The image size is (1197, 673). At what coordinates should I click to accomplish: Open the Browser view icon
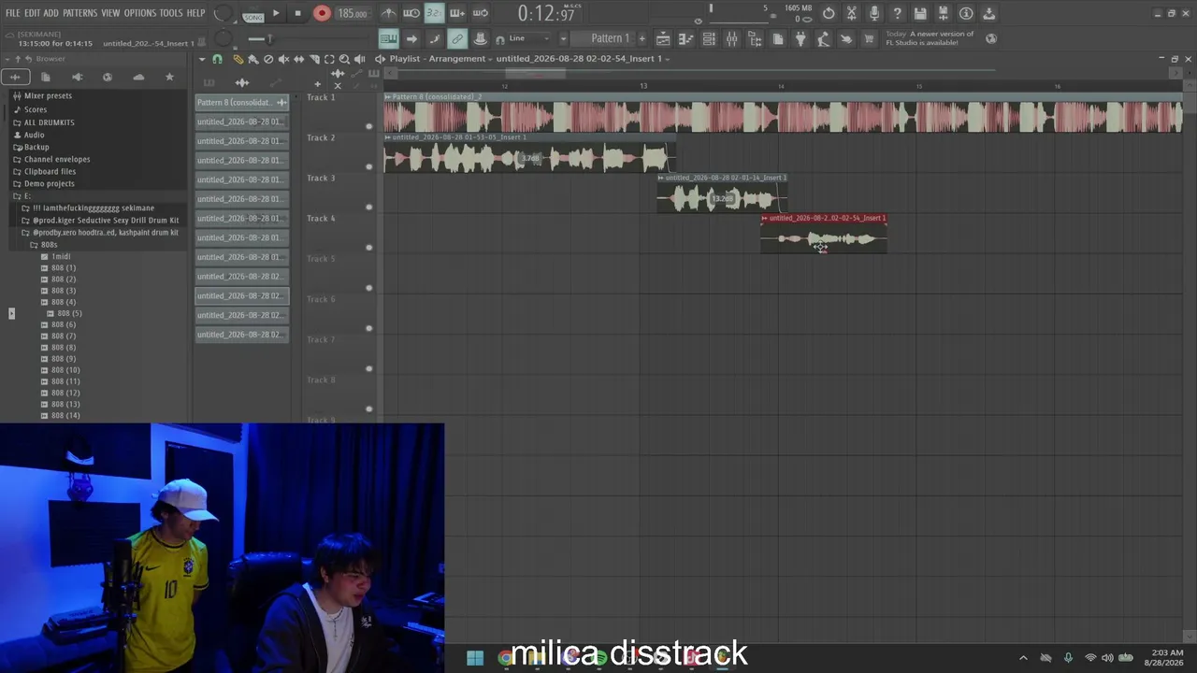point(755,38)
